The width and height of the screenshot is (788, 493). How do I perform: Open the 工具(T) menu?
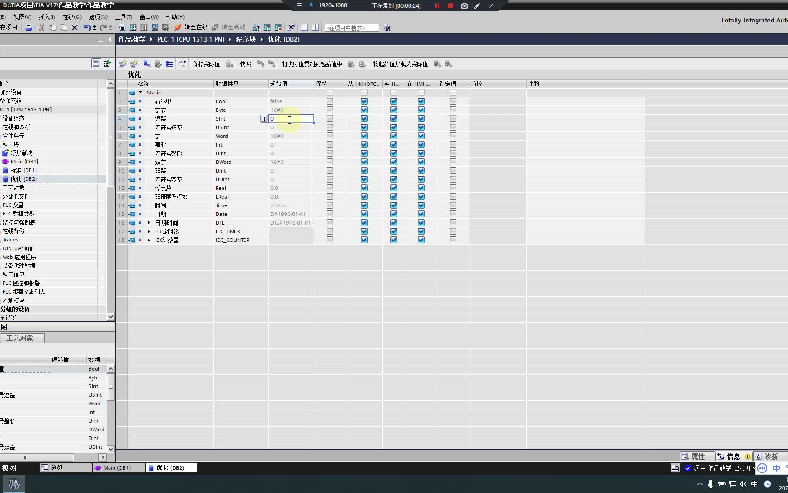pyautogui.click(x=124, y=17)
